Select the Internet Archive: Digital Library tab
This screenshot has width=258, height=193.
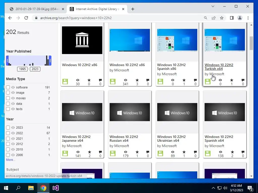[x=97, y=9]
